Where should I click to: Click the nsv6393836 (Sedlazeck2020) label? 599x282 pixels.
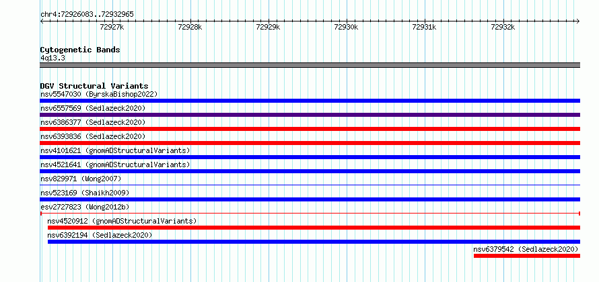93,136
